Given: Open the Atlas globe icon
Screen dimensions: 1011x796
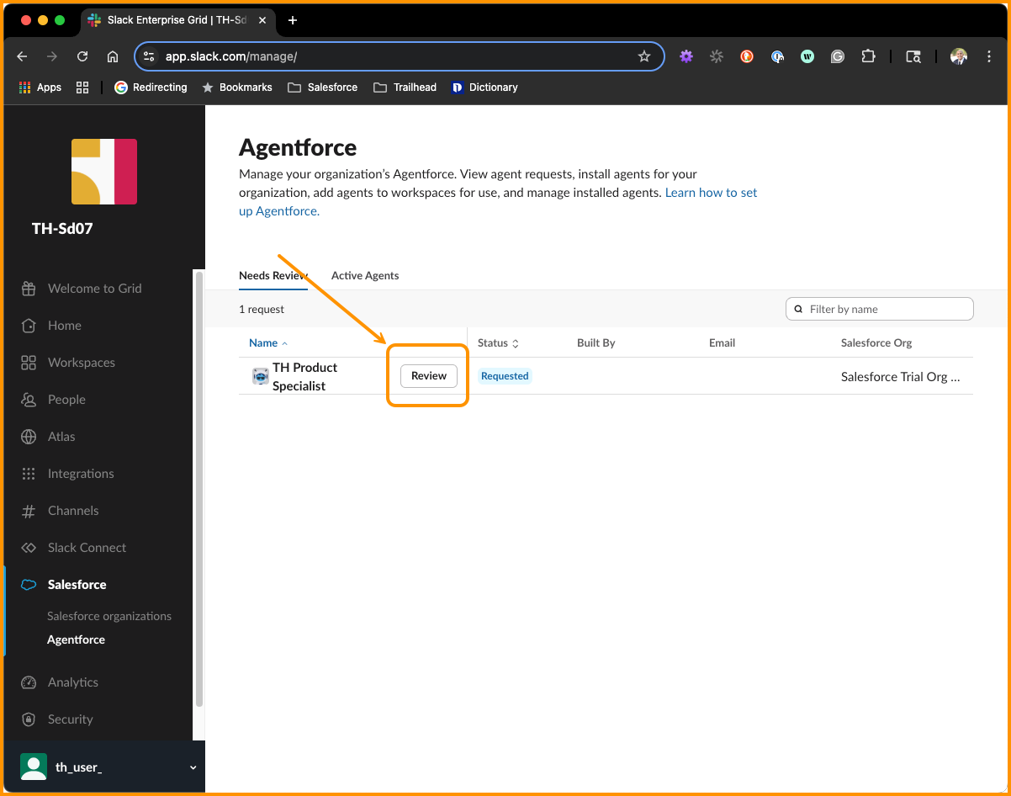Looking at the screenshot, I should 29,437.
